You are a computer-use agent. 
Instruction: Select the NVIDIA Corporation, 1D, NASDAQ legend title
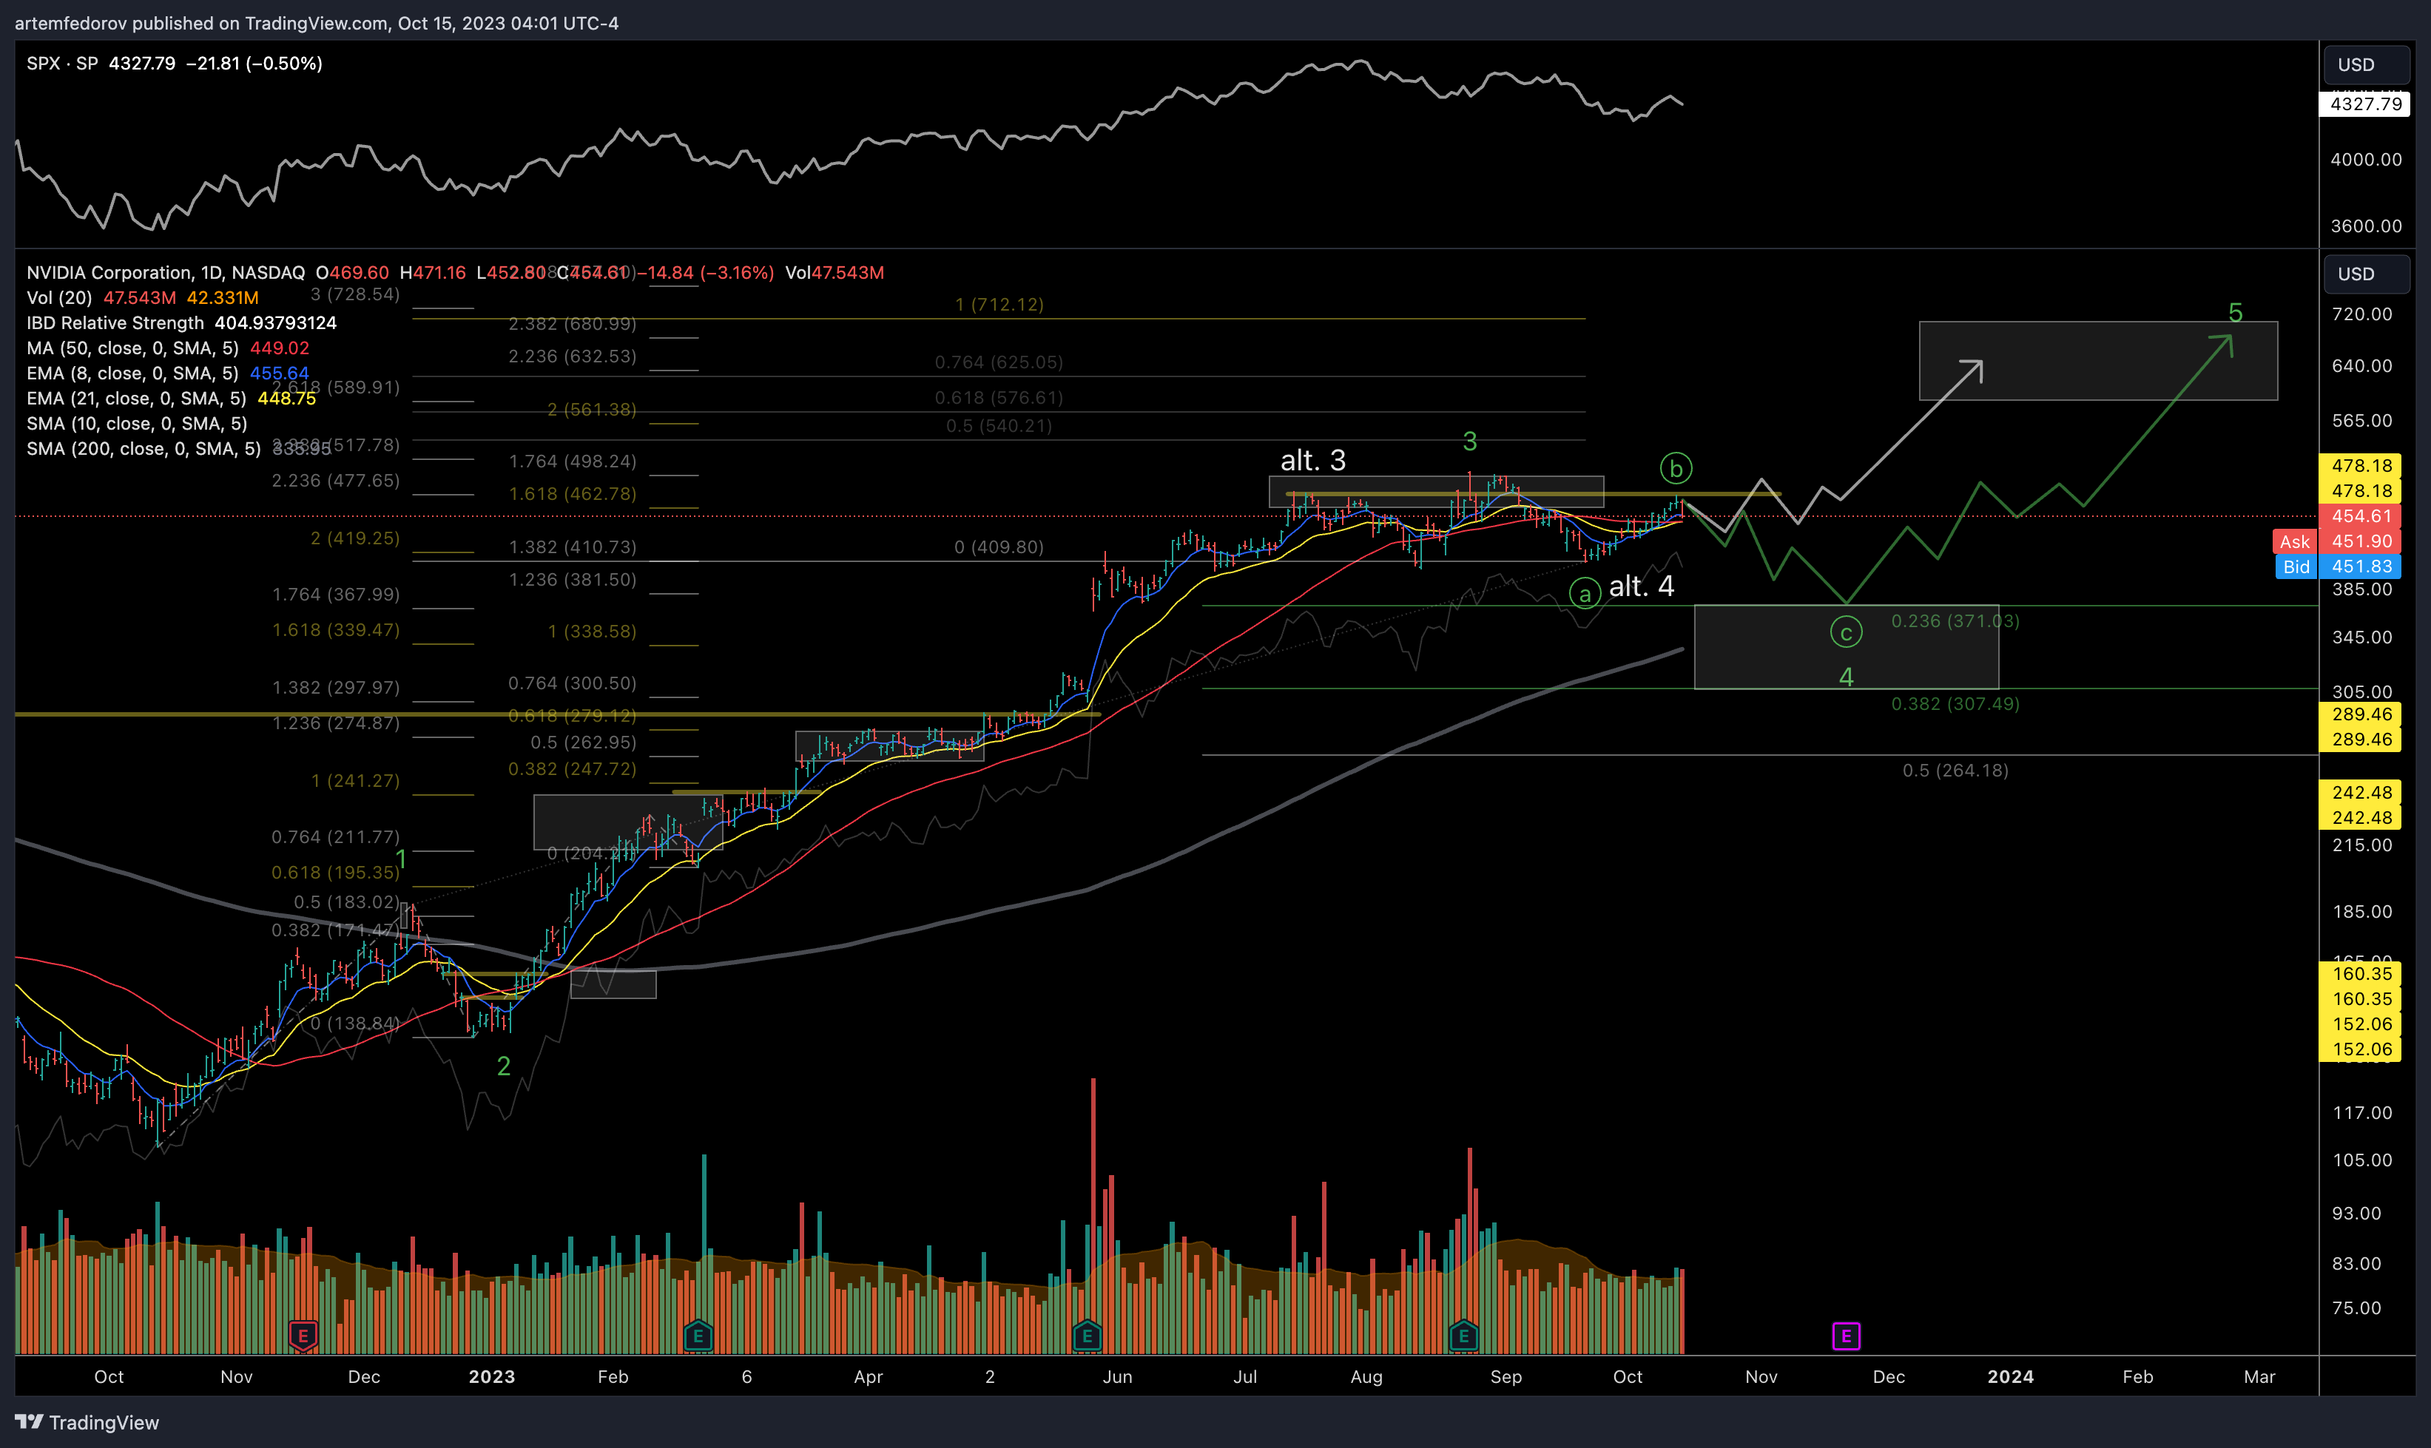point(165,272)
